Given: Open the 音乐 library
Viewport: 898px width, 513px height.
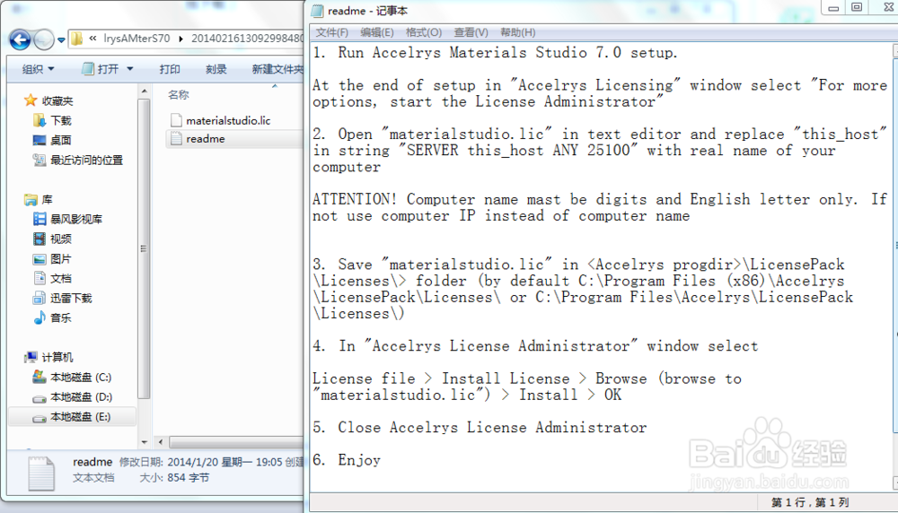Looking at the screenshot, I should pyautogui.click(x=61, y=318).
